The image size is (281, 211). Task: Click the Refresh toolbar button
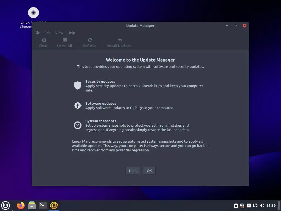click(89, 43)
